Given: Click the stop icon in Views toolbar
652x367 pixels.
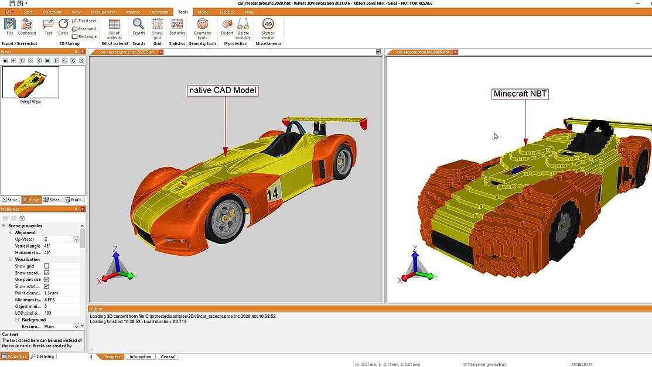Looking at the screenshot, I should (47, 61).
